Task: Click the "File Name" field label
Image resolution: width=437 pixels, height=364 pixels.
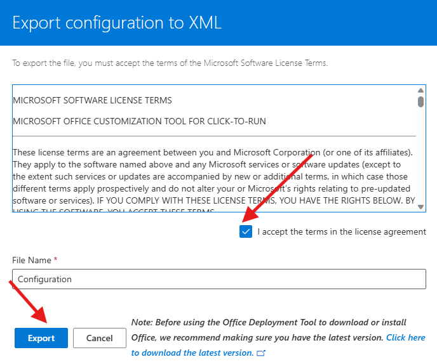Action: (32, 261)
